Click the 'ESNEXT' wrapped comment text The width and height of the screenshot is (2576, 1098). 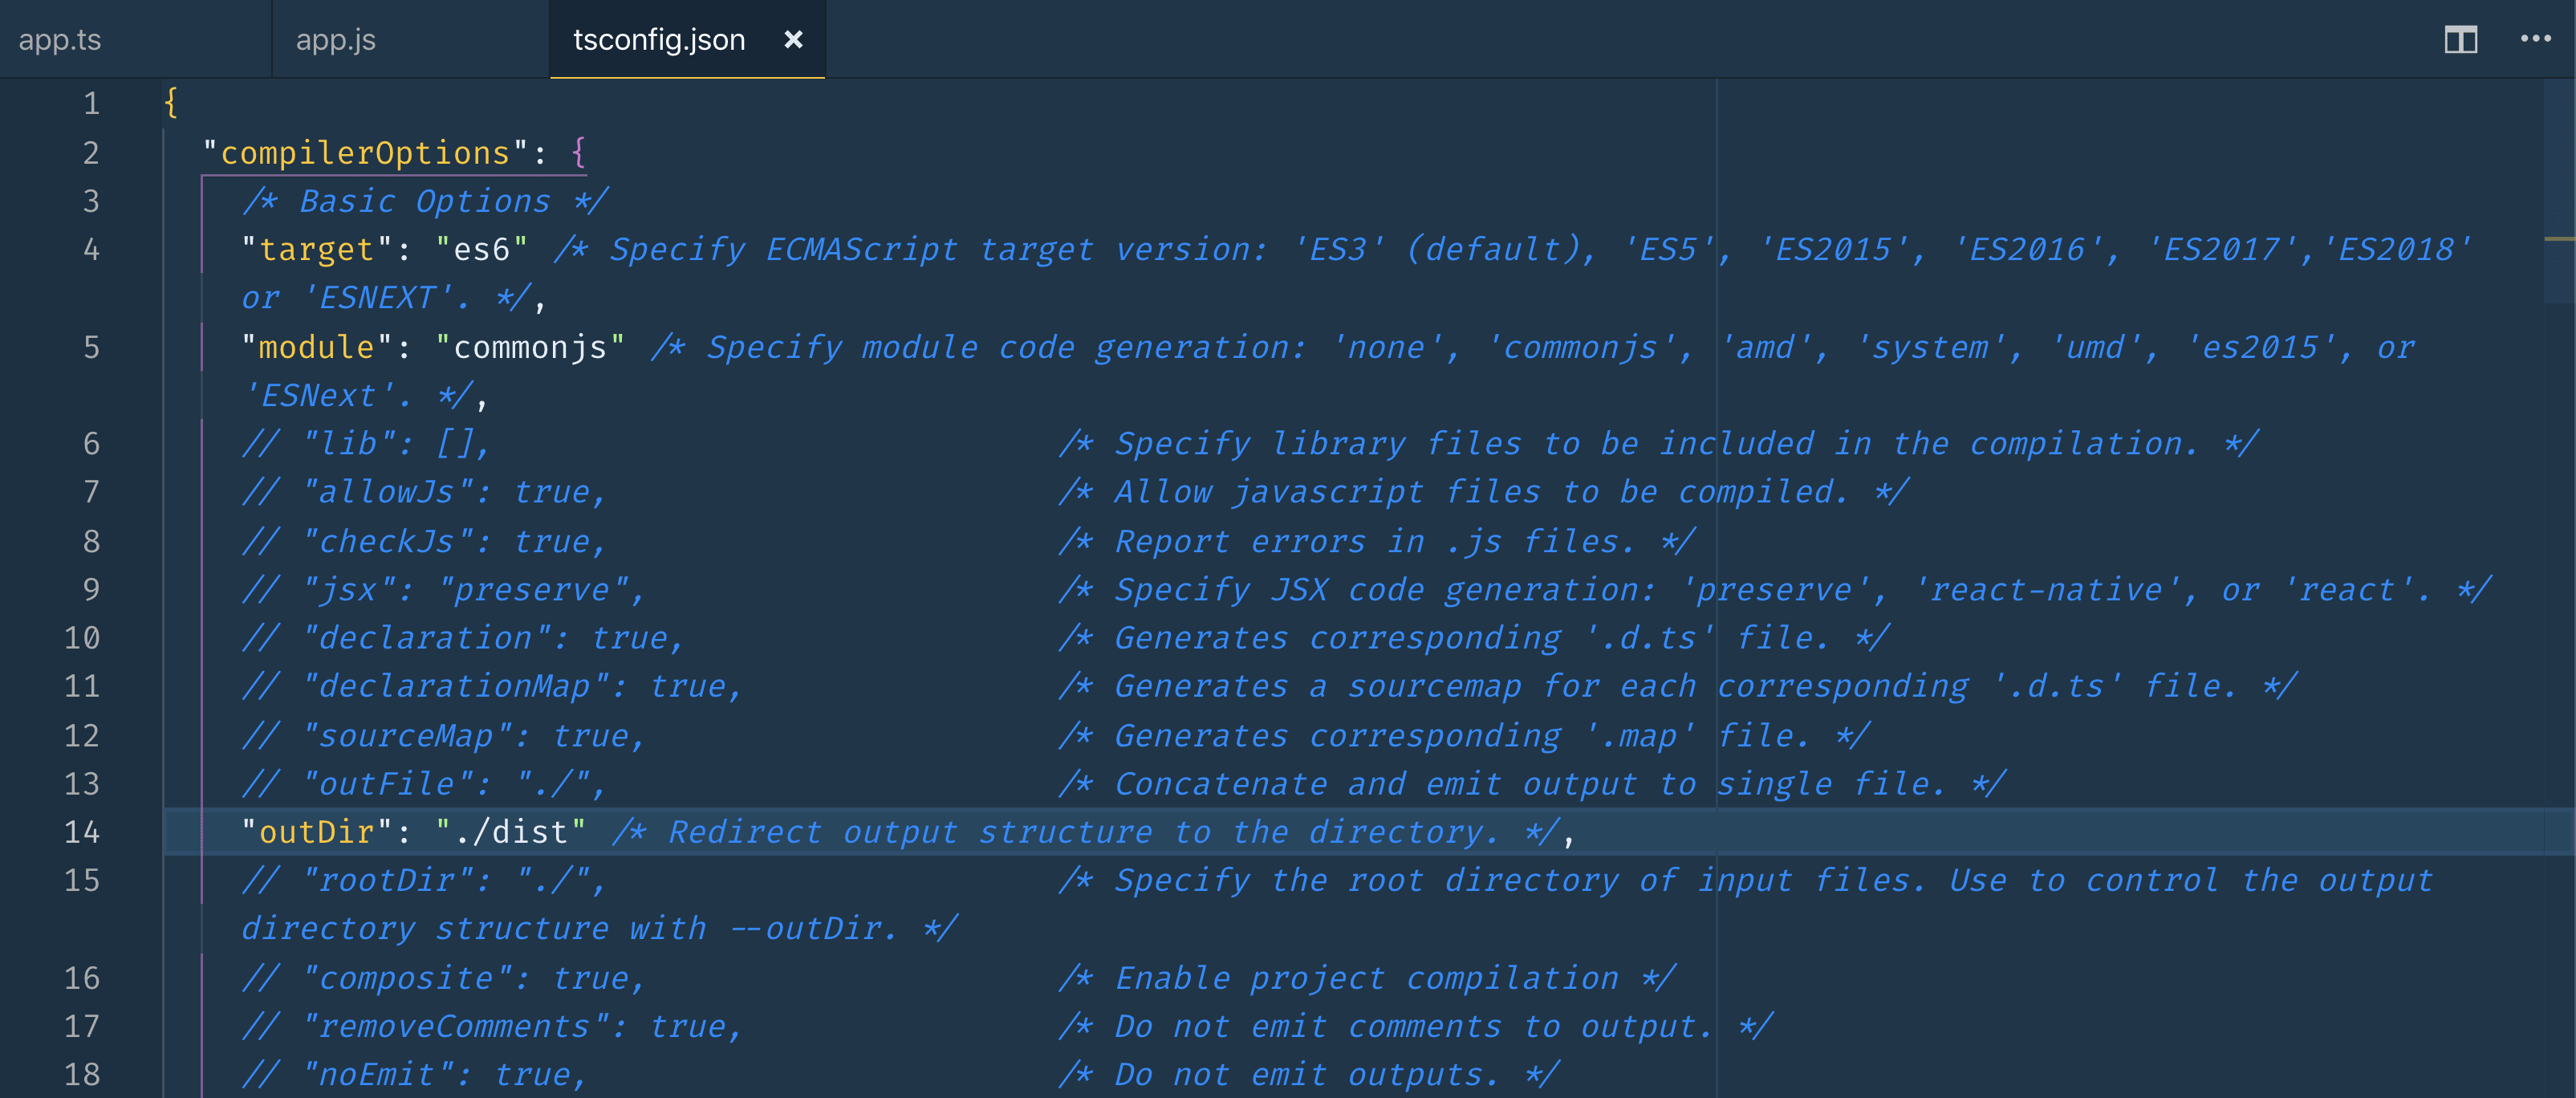[386, 298]
